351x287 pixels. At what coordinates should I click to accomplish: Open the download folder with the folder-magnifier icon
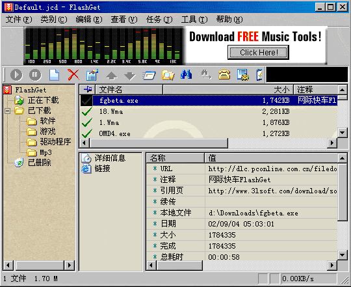(168, 75)
